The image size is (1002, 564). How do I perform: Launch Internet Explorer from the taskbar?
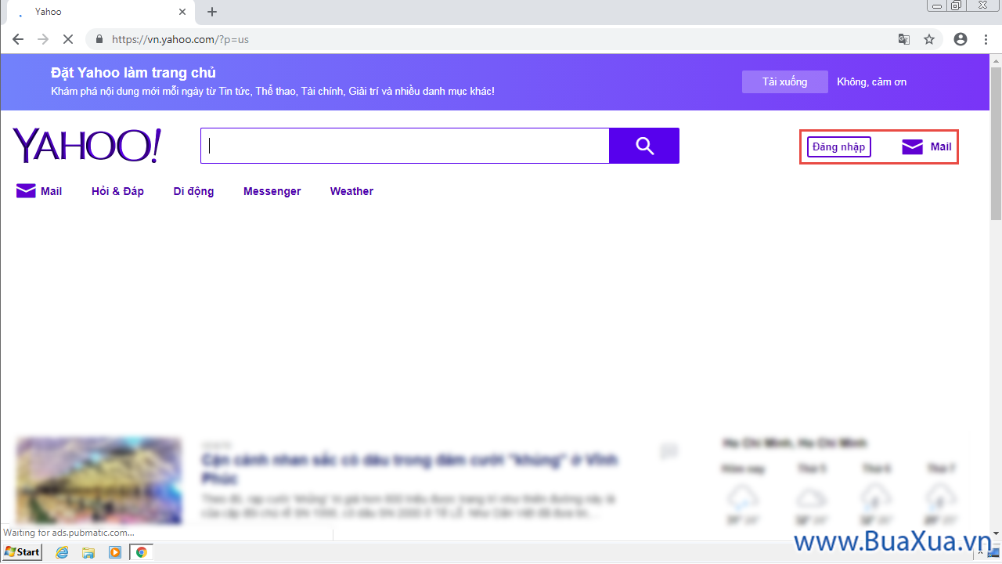coord(63,552)
